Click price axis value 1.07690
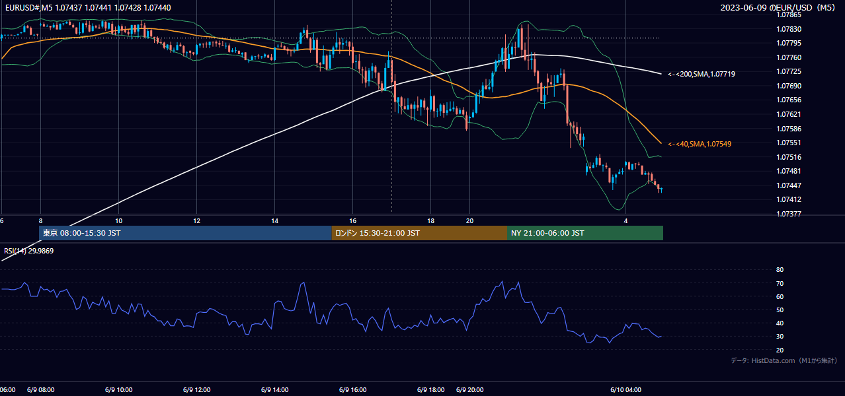The image size is (845, 396). tap(789, 86)
